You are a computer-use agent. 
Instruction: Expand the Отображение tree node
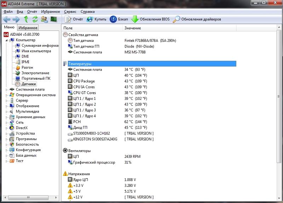pos(6,106)
